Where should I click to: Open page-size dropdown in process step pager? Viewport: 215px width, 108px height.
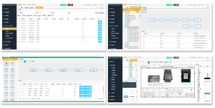pos(20,99)
